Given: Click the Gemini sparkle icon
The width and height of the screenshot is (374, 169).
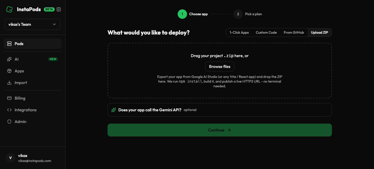Looking at the screenshot, I should (114, 110).
